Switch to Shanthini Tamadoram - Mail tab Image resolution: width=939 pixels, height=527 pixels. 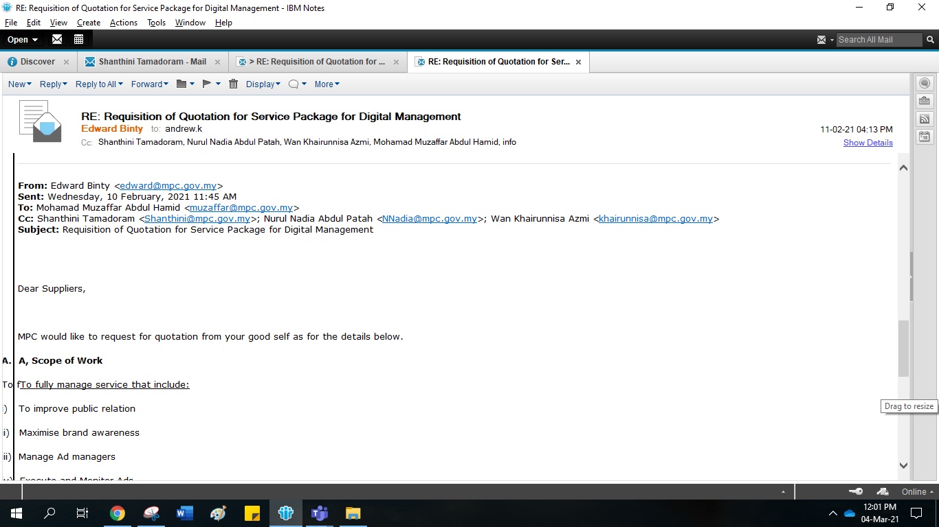click(152, 62)
